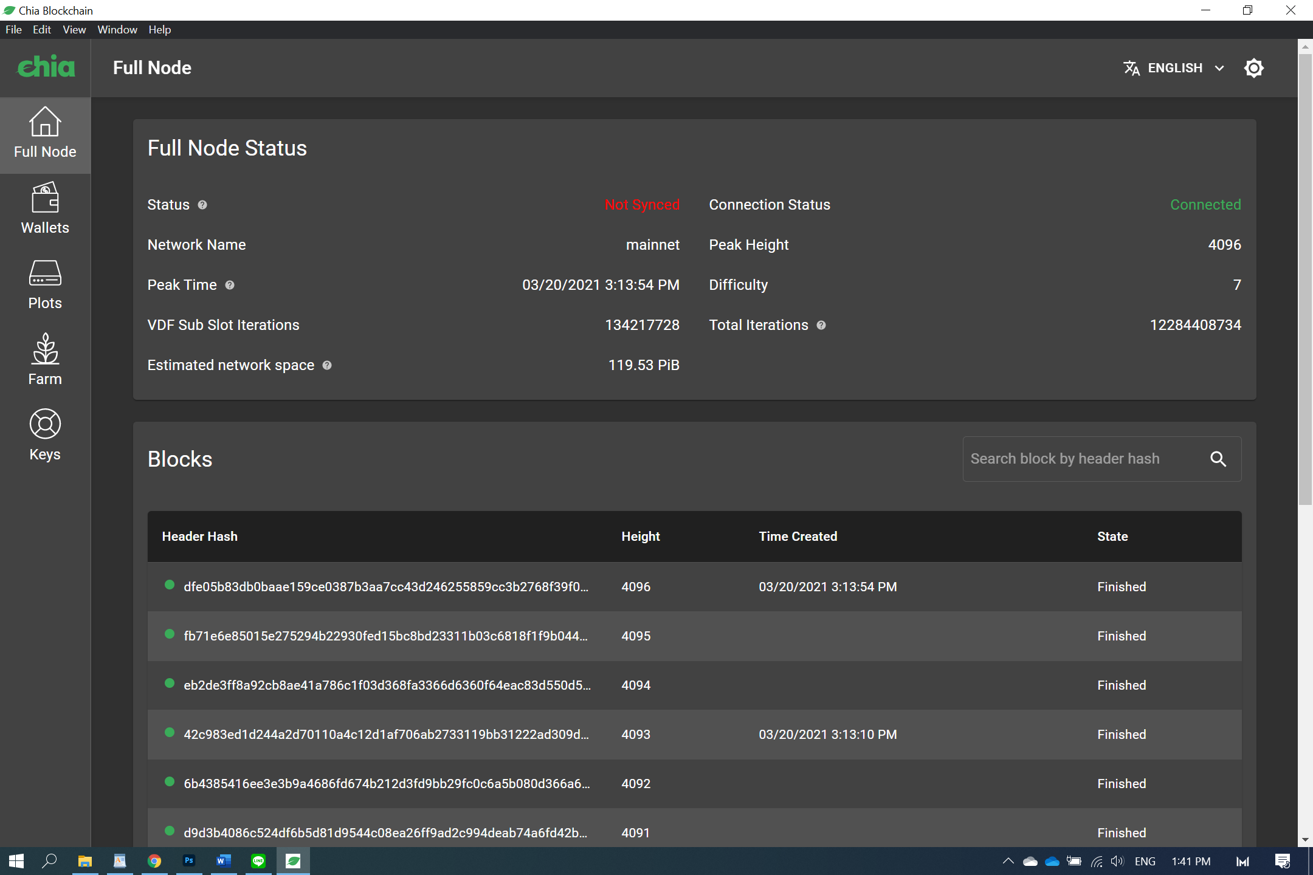Click the mainnet network name value
1313x875 pixels.
tap(653, 245)
